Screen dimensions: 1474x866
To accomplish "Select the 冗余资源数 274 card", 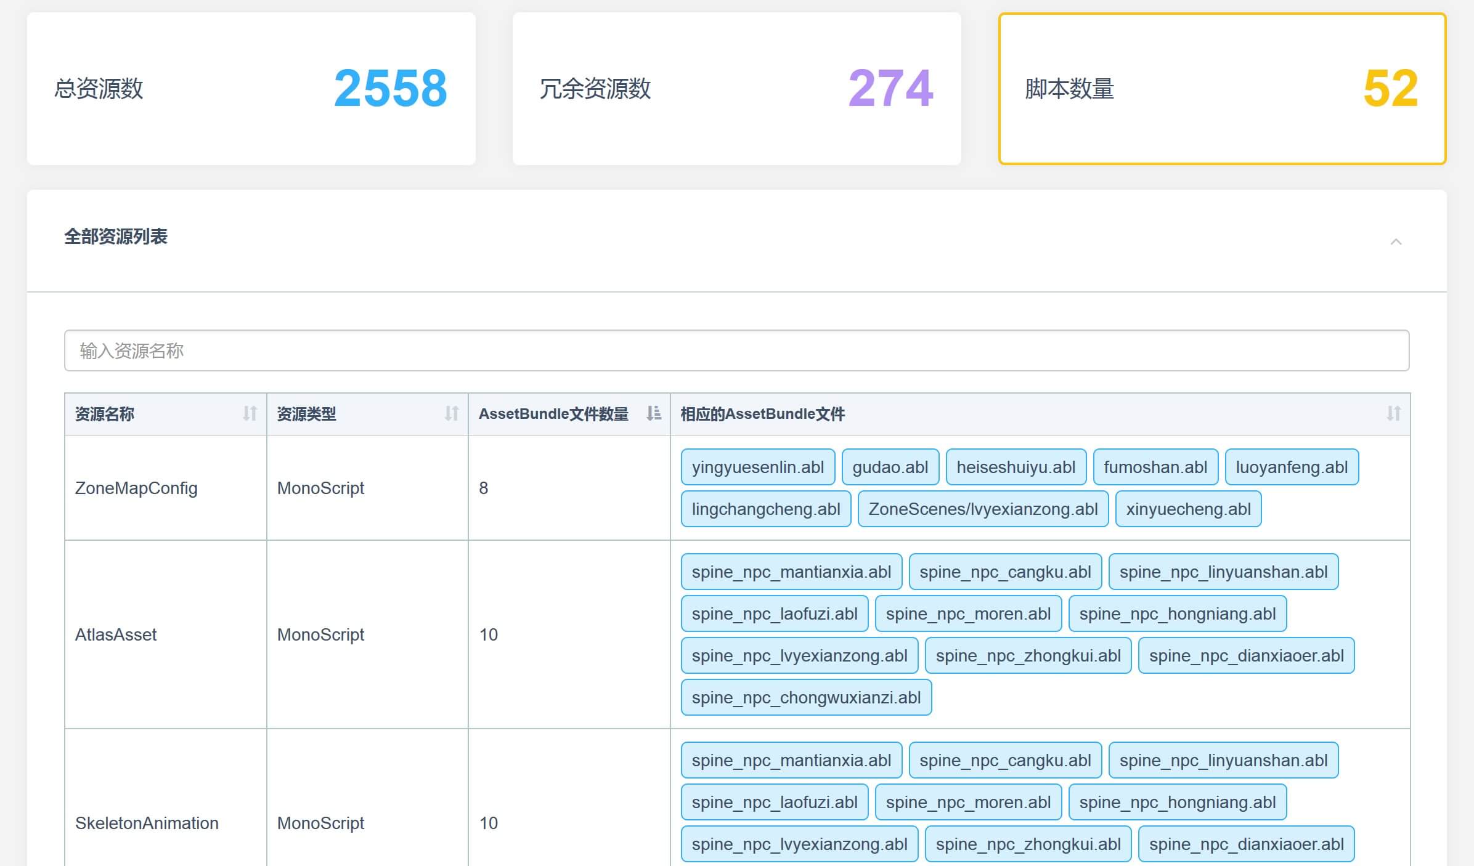I will pyautogui.click(x=736, y=89).
